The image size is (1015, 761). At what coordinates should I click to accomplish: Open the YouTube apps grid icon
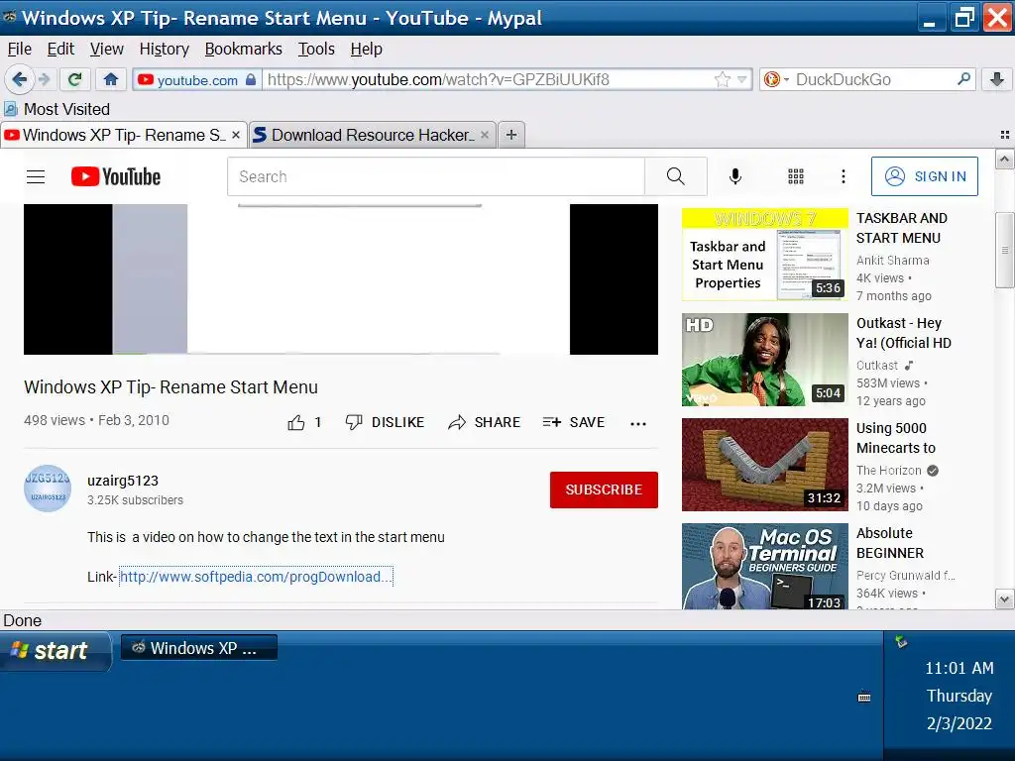point(796,176)
